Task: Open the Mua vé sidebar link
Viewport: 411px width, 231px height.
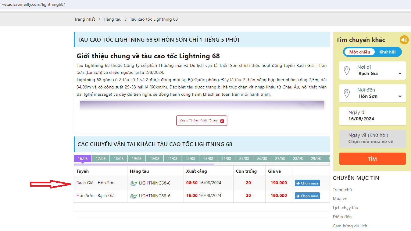Action: pos(340,198)
